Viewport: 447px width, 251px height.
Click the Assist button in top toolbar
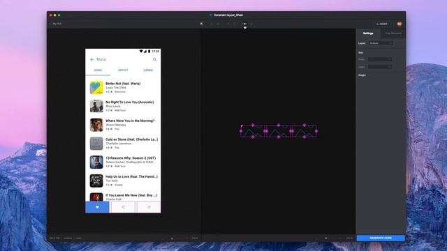[382, 24]
